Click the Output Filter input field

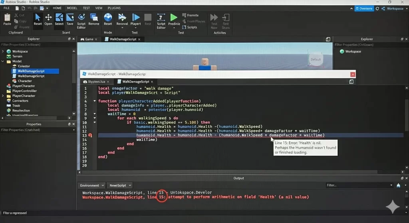[358, 185]
